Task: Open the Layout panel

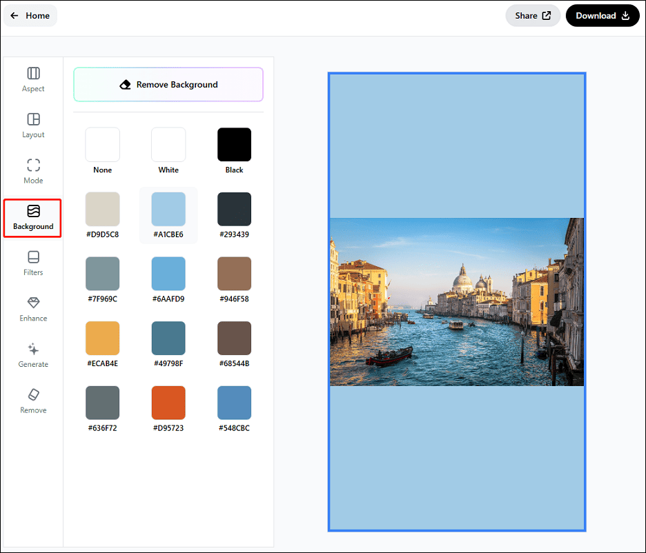Action: point(32,125)
